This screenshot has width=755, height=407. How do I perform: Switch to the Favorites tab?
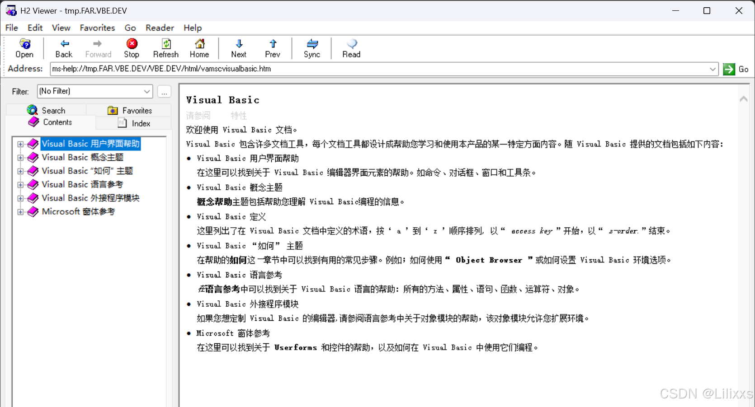click(x=129, y=110)
